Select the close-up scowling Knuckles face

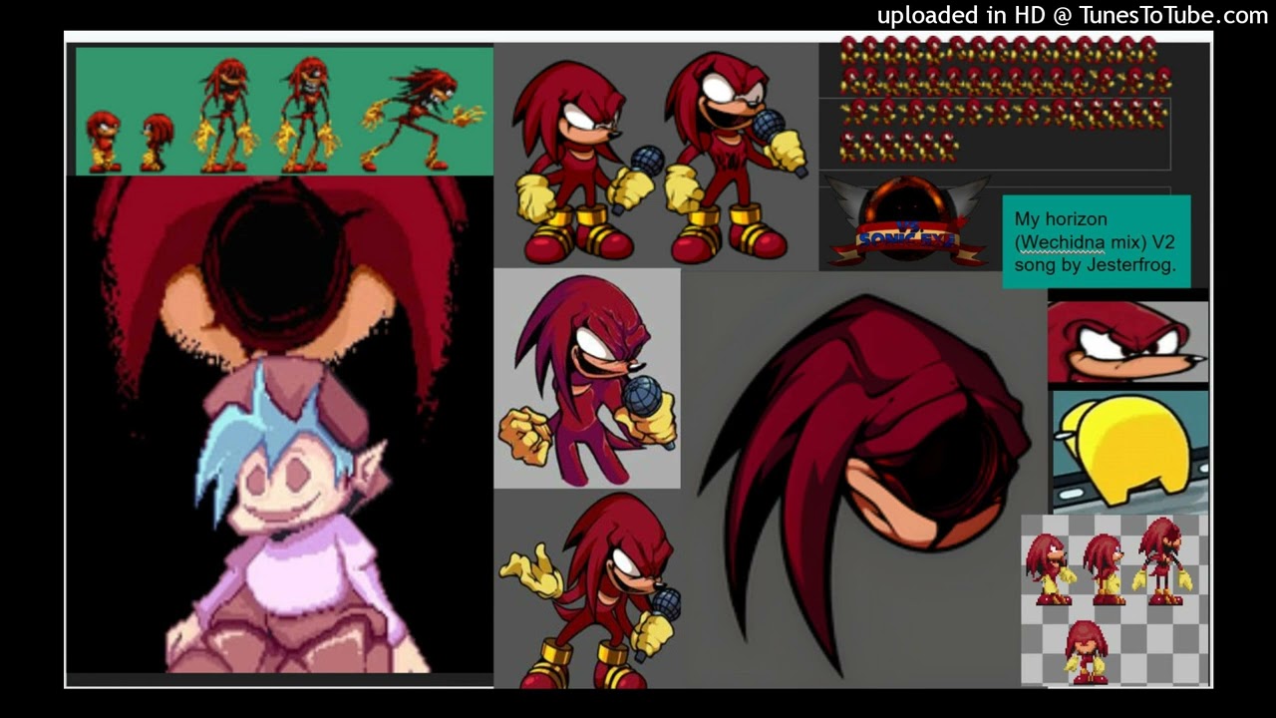click(x=1127, y=342)
